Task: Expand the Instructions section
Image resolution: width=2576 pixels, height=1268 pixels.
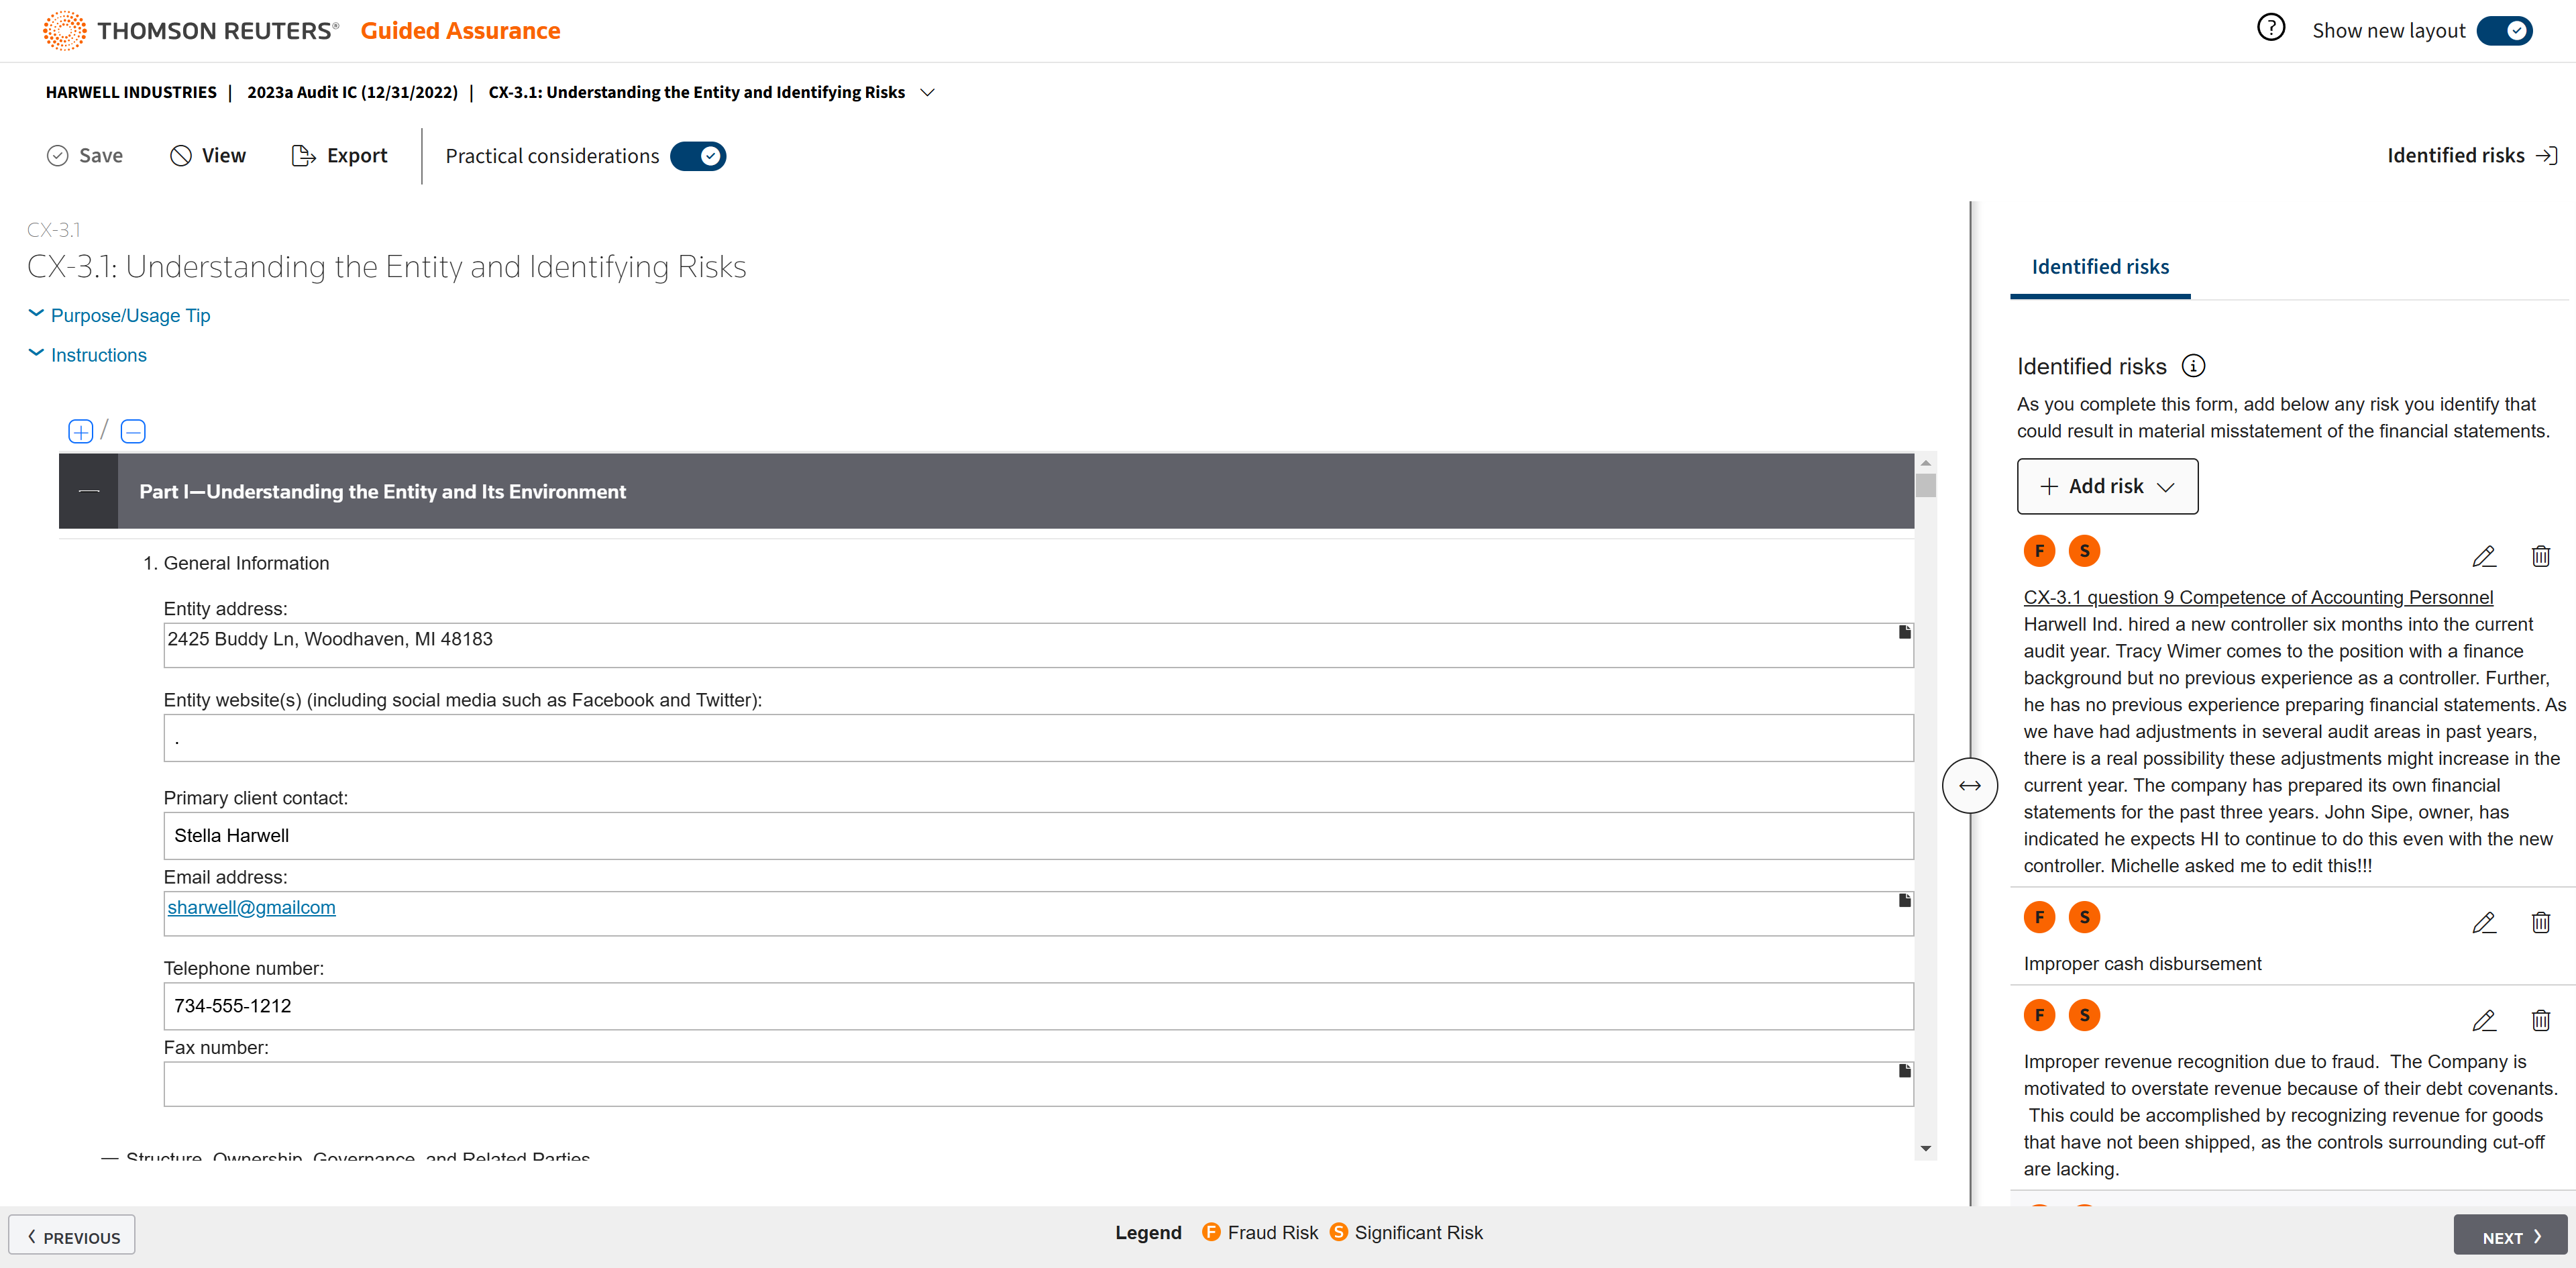Action: (98, 355)
